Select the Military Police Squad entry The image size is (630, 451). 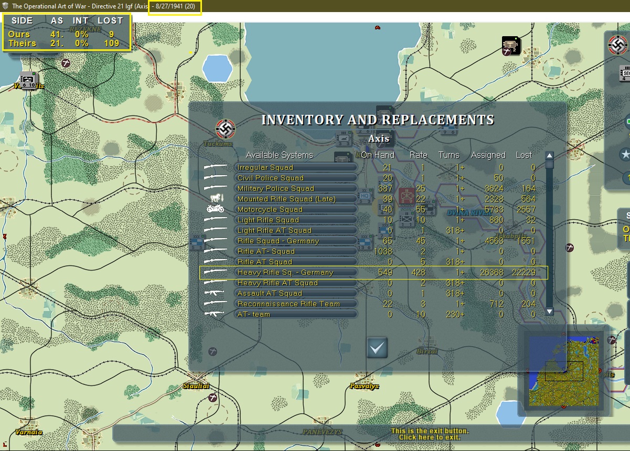coord(296,188)
